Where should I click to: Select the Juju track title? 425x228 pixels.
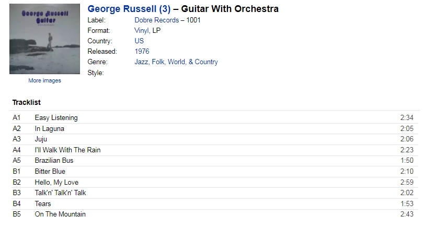41,139
